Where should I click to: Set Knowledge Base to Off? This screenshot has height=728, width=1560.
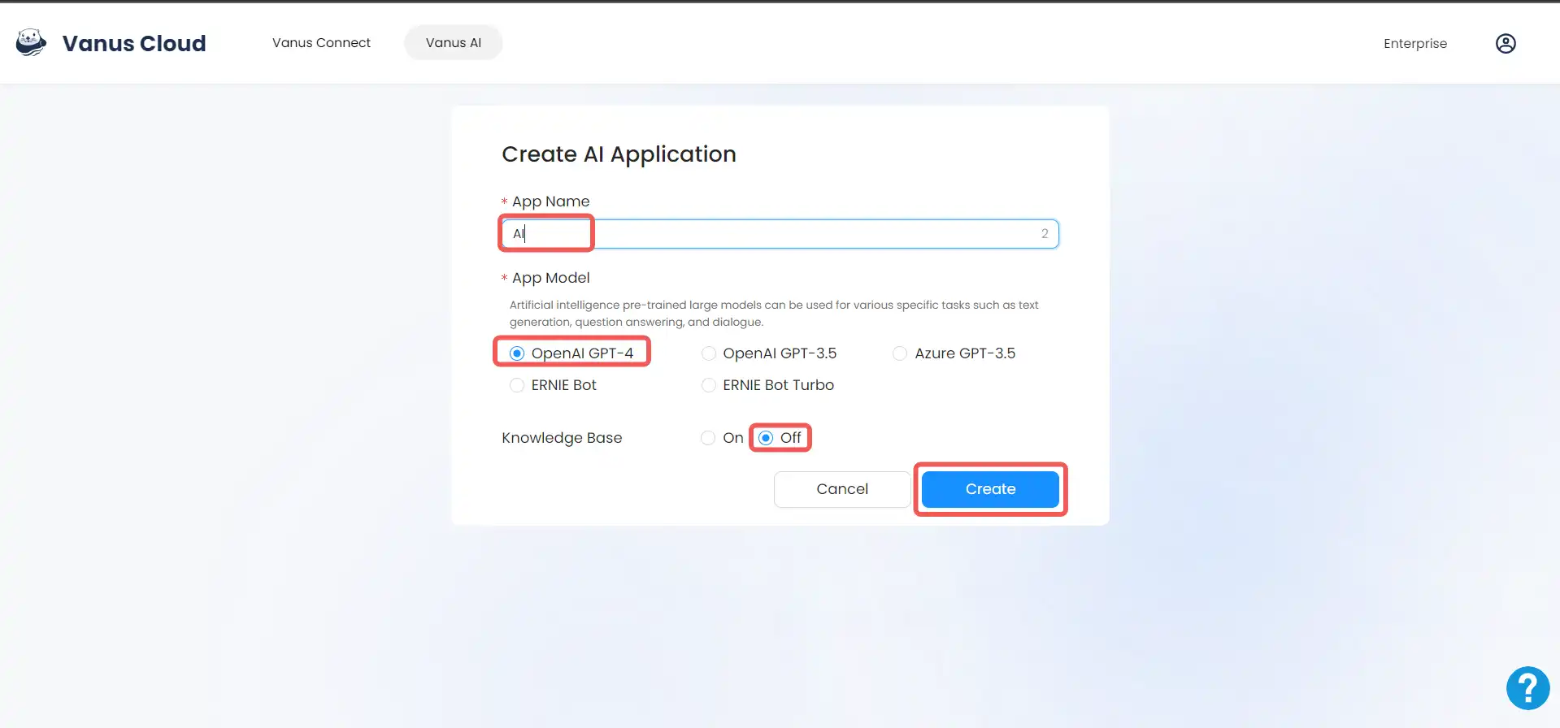click(766, 438)
